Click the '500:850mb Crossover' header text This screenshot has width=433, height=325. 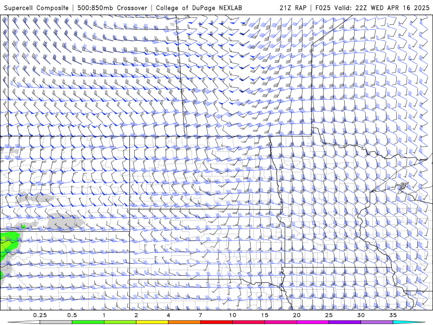point(113,8)
